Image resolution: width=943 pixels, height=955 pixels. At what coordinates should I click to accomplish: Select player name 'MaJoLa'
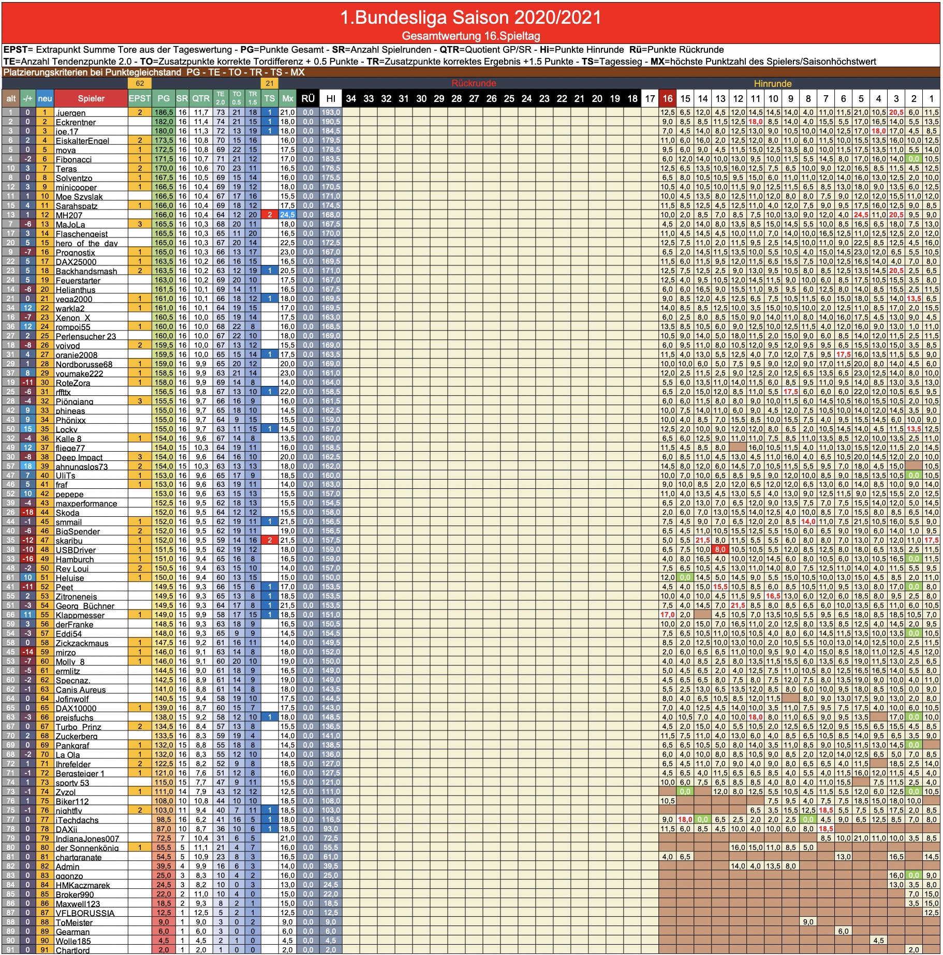(70, 225)
